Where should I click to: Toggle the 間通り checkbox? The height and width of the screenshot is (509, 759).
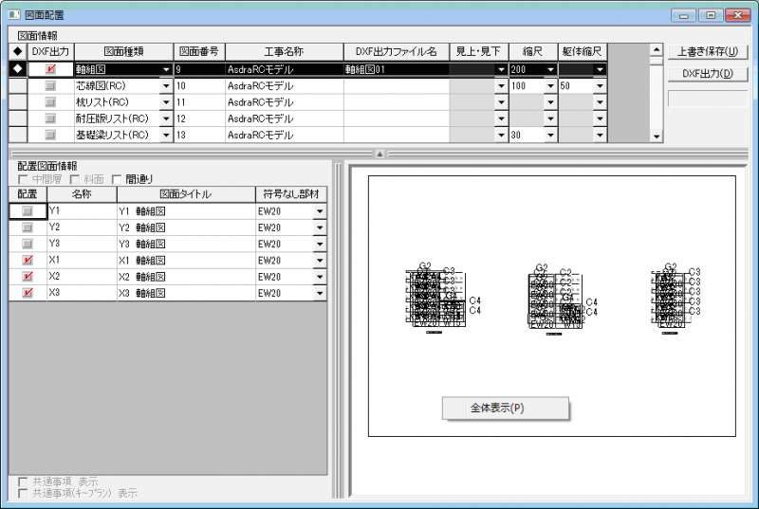click(118, 179)
